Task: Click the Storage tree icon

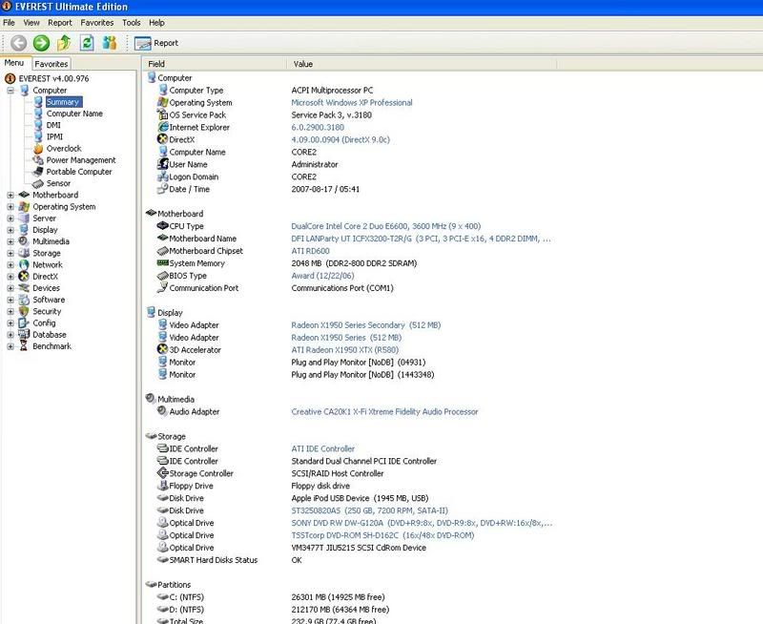Action: coord(24,253)
